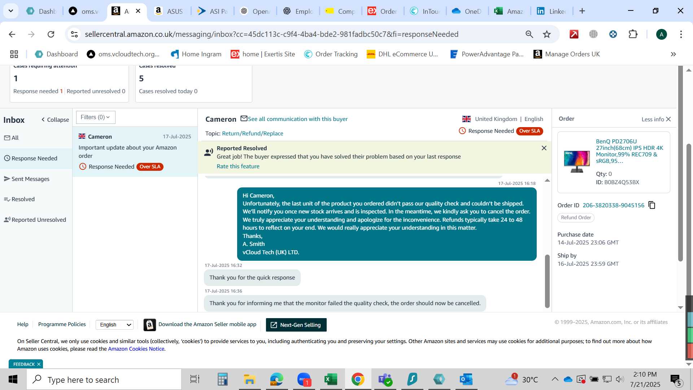The height and width of the screenshot is (390, 693).
Task: Click Less info to hide order panel
Action: (656, 119)
